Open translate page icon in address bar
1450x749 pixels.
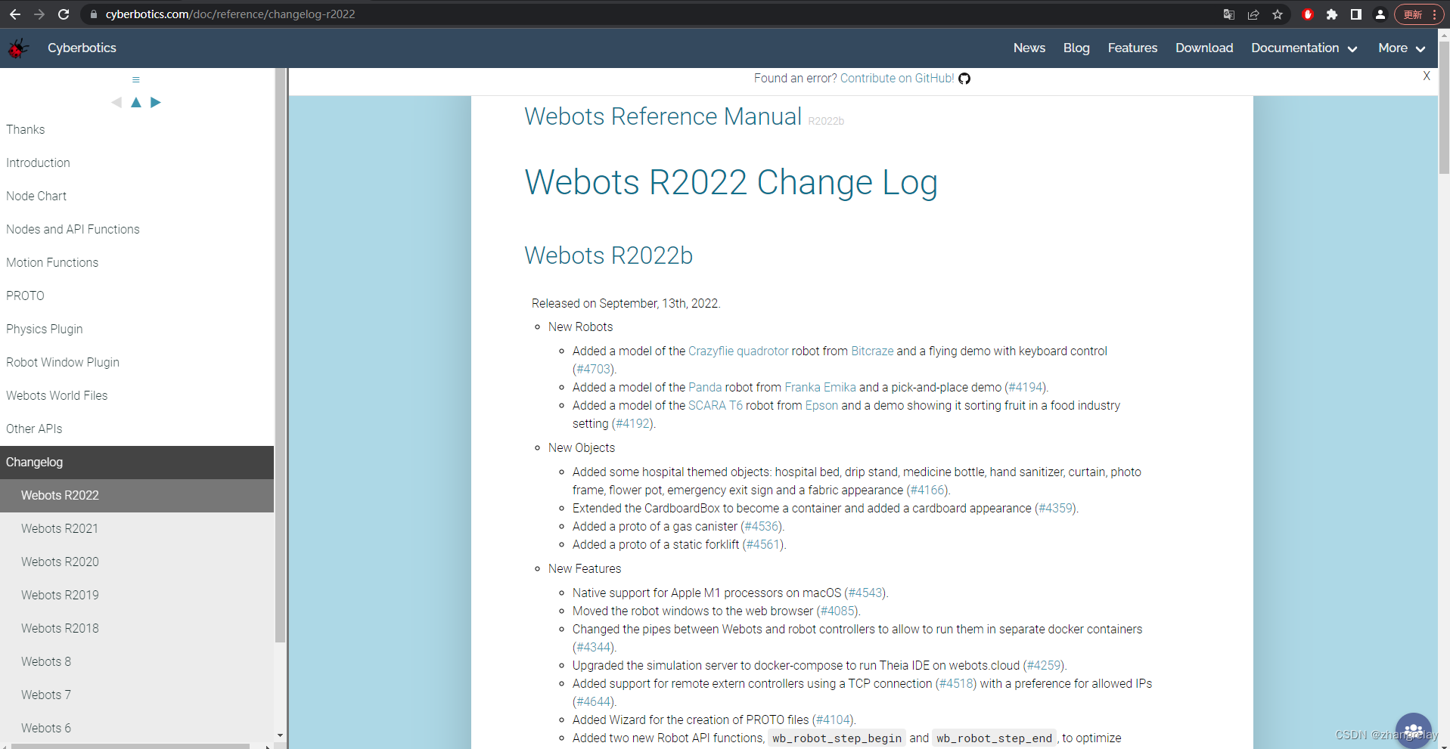point(1229,14)
